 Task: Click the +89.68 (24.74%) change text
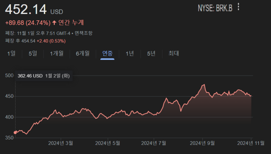tap(28, 23)
